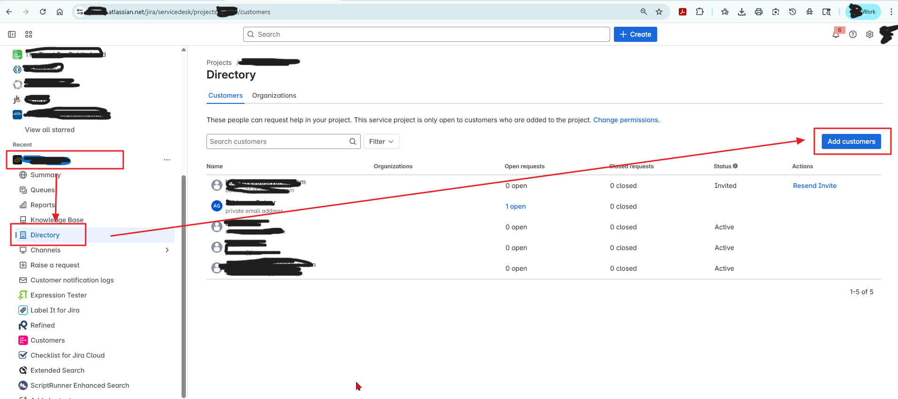The width and height of the screenshot is (898, 399).
Task: Open ScriptRunner Enhanced Search app
Action: (79, 385)
